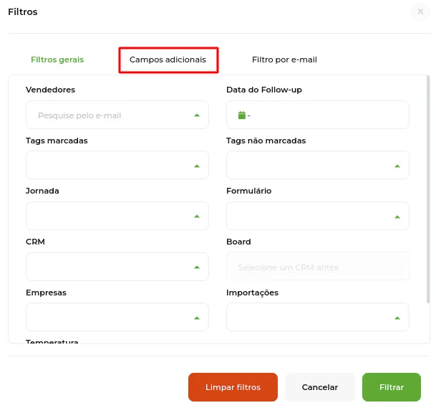Open the Data do Follow-up date field
The width and height of the screenshot is (436, 418).
click(318, 115)
